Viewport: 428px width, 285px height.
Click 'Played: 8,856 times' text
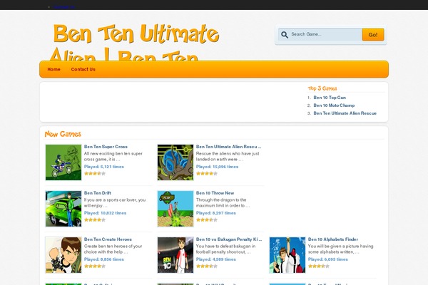[x=103, y=259]
